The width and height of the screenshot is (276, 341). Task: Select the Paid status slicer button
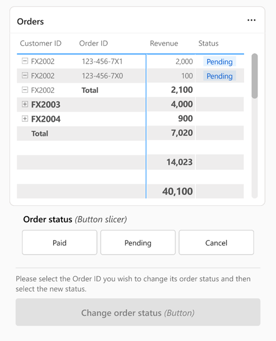point(60,243)
